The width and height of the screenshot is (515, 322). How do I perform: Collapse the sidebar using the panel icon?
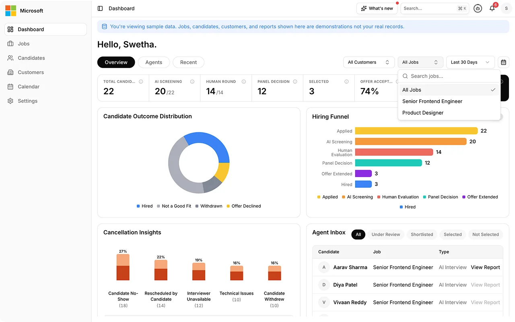100,8
